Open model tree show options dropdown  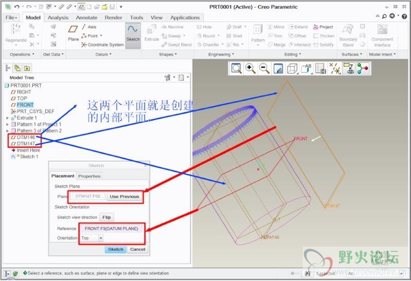(x=183, y=78)
